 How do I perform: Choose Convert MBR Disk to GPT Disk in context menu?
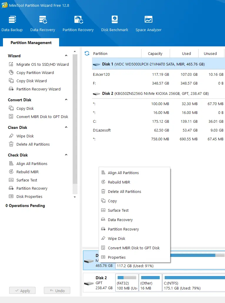[x=135, y=248]
